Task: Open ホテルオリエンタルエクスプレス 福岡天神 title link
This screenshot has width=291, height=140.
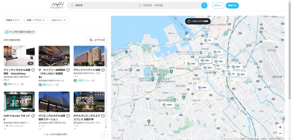Action: click(87, 118)
